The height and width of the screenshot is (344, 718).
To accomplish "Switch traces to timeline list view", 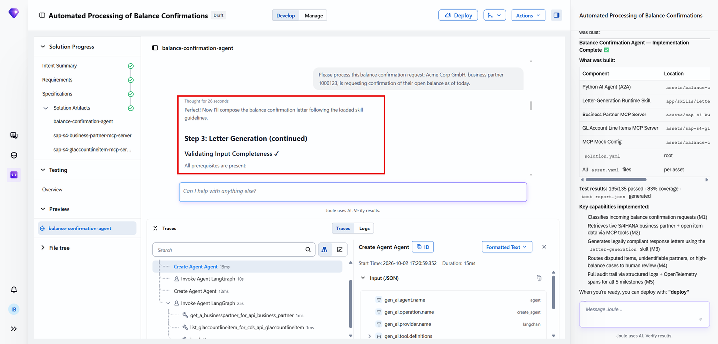I will (340, 250).
